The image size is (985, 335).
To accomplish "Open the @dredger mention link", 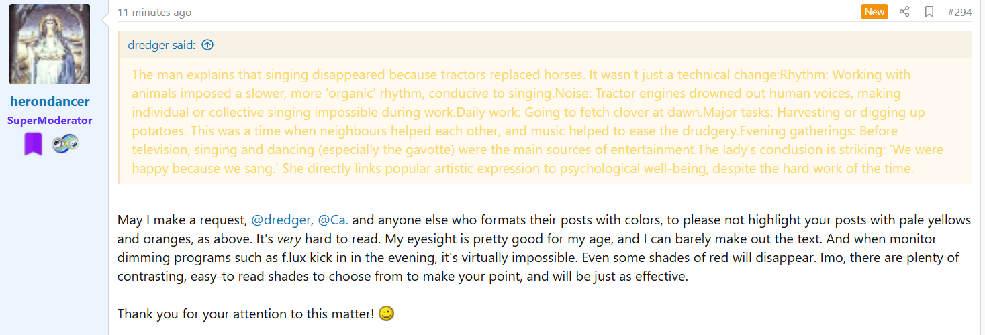I will point(281,220).
